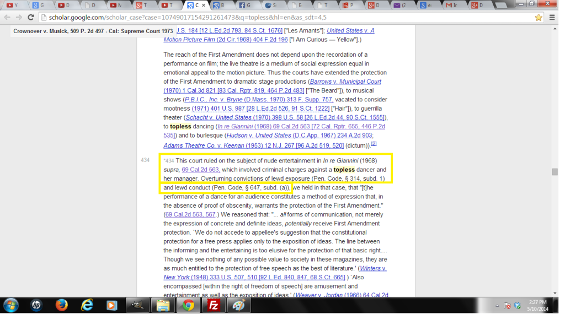Open P.B.I.C., Inc. v. Bryne link
Image resolution: width=565 pixels, height=314 pixels.
[x=259, y=99]
